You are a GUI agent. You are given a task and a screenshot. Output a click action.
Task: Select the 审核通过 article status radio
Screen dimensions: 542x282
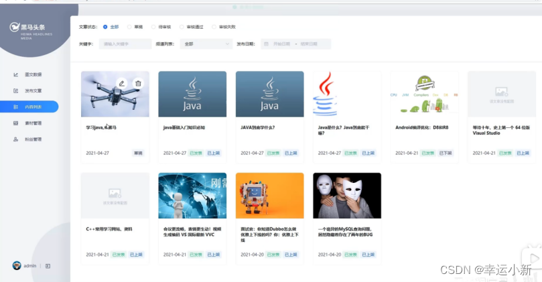(x=182, y=27)
